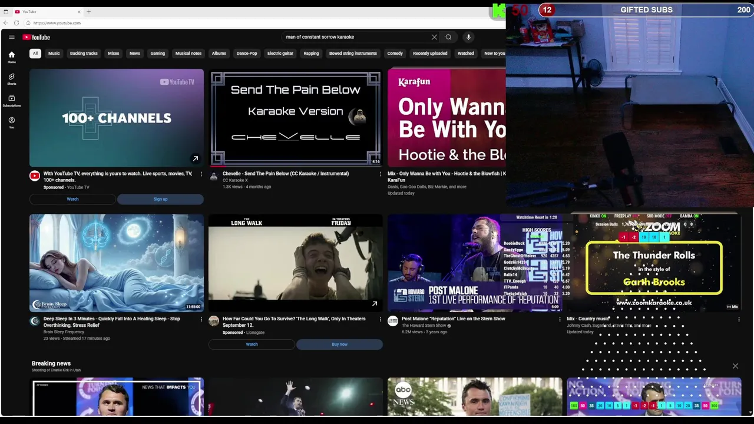
Task: Open options menu for Chevelle video
Action: point(380,174)
